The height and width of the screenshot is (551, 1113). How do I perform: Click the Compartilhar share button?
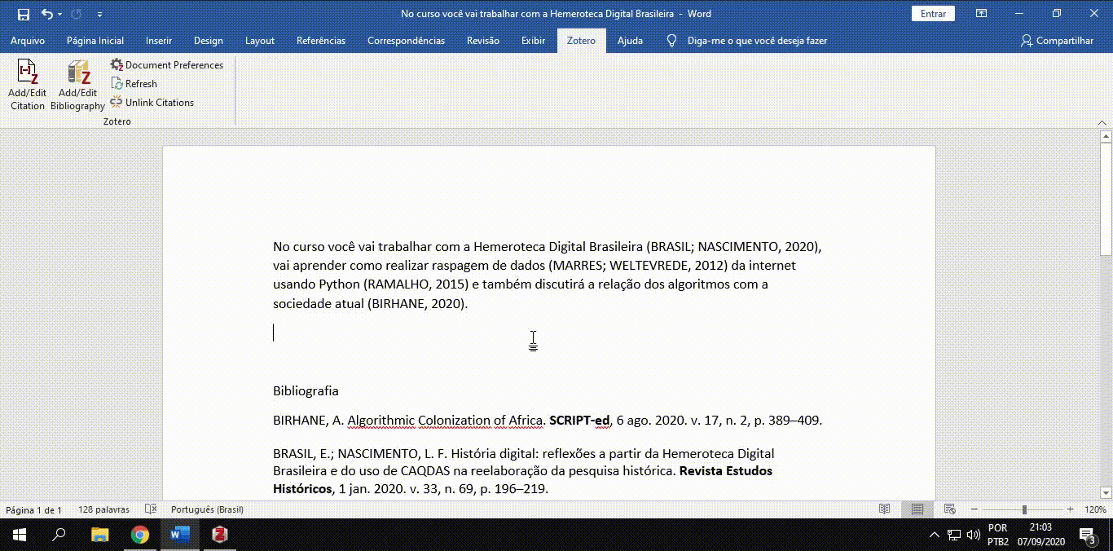point(1057,41)
